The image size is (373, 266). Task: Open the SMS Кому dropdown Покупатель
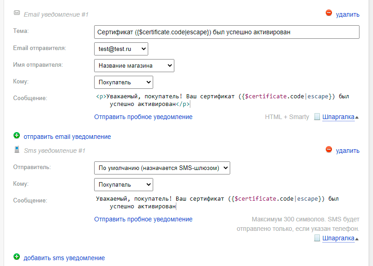point(123,184)
